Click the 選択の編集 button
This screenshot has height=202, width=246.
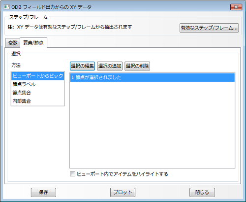(x=82, y=66)
